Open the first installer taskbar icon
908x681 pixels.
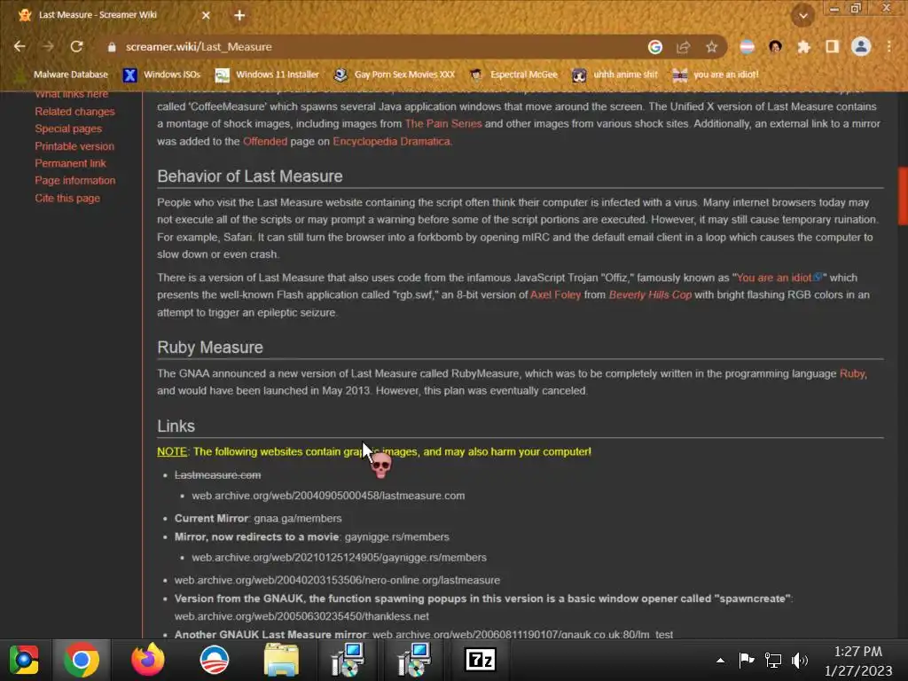(x=348, y=660)
